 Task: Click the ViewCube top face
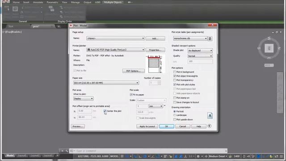pyautogui.click(x=269, y=48)
